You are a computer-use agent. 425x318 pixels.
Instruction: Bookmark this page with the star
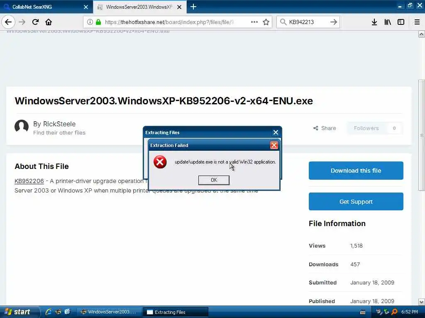(x=266, y=22)
